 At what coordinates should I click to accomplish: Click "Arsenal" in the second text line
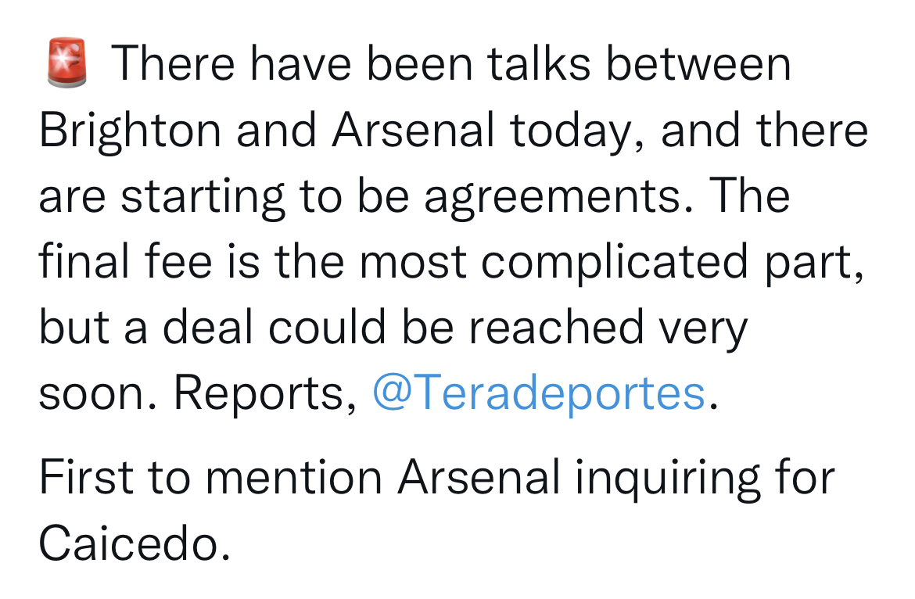click(x=414, y=130)
